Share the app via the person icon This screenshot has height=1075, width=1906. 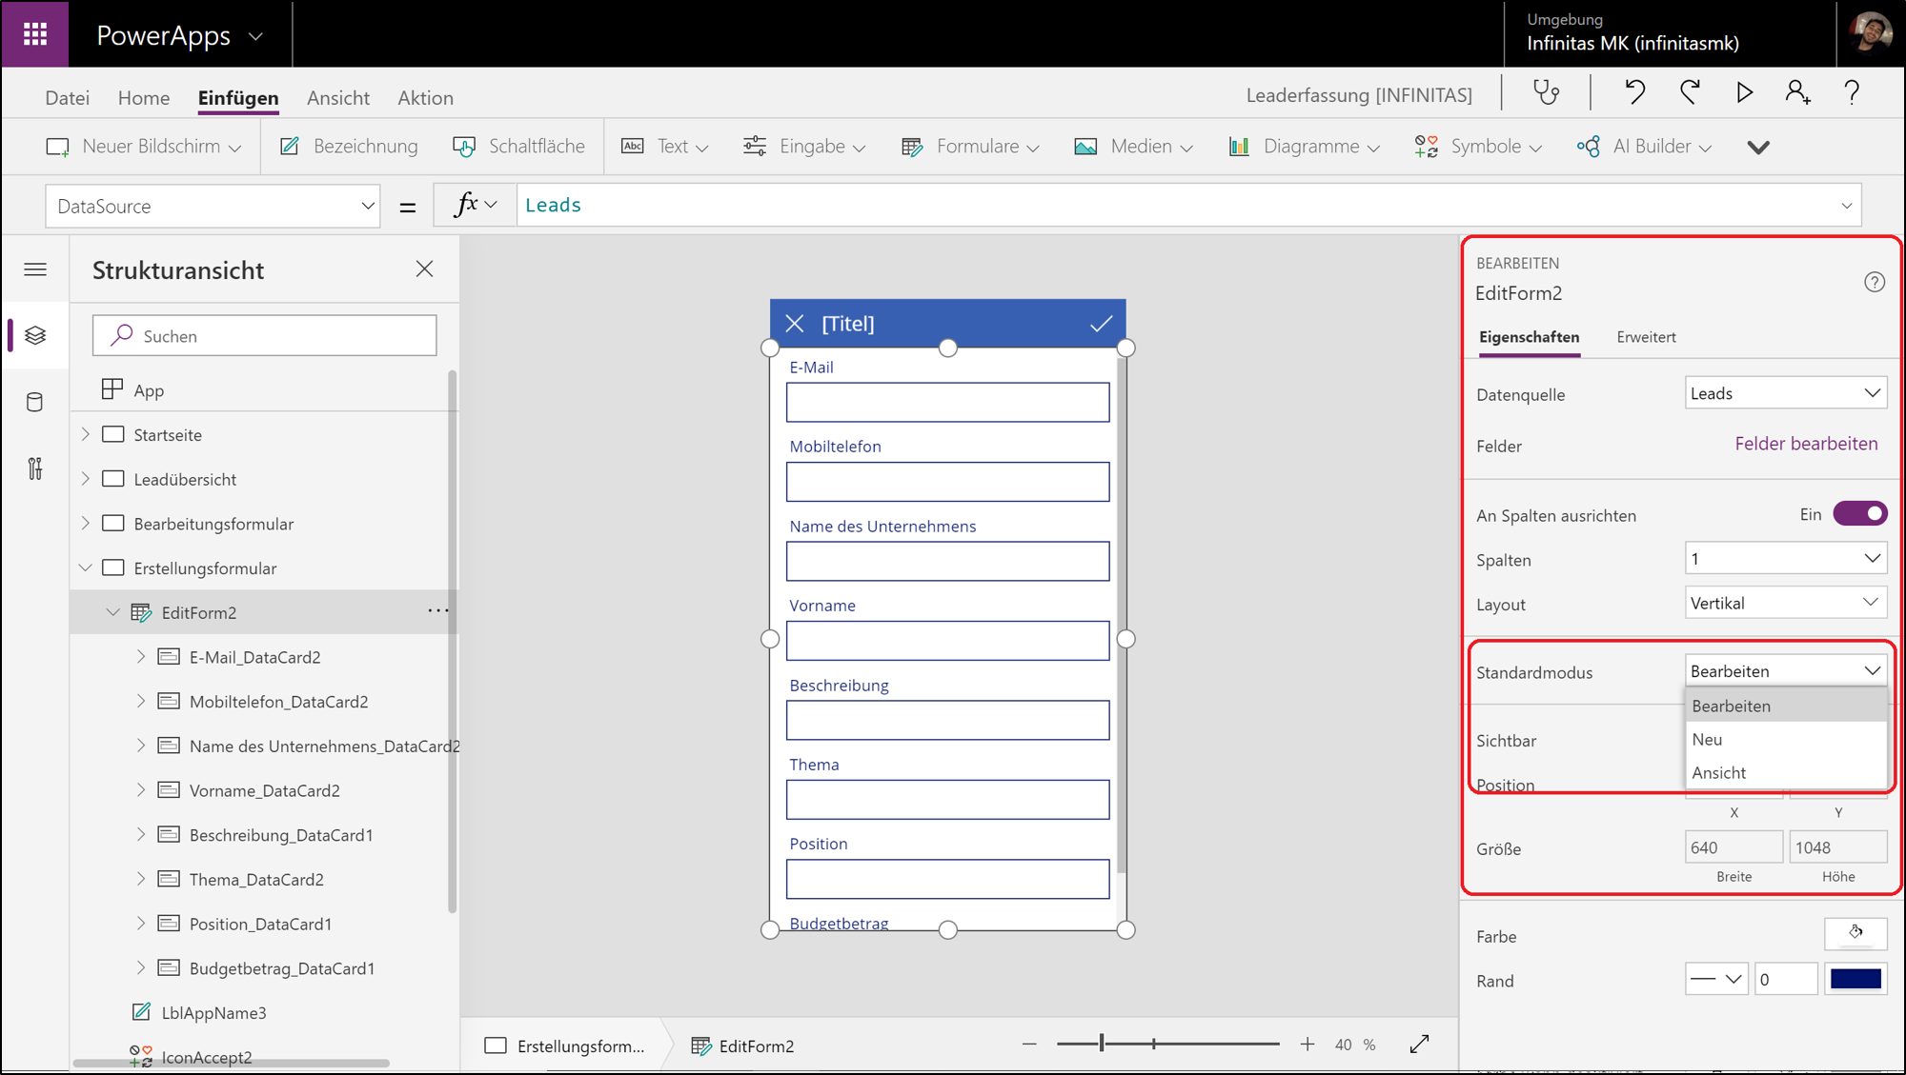coord(1798,92)
